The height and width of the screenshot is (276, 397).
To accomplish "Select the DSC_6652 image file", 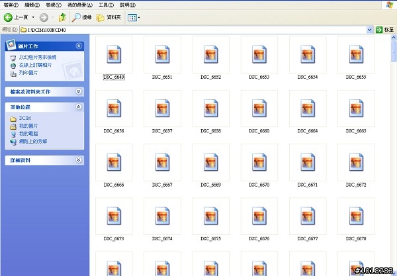I will [210, 58].
